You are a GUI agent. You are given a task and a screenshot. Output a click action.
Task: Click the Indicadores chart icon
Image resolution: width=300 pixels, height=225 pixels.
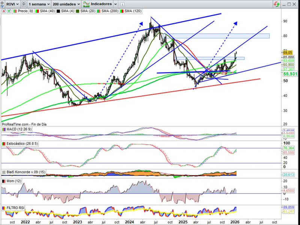[87, 4]
